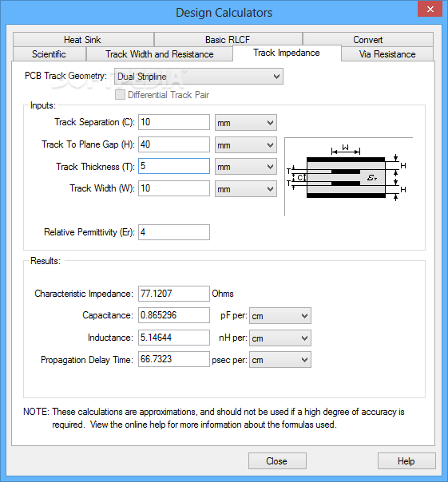The width and height of the screenshot is (448, 482).
Task: Click the 'Propagation Delay Time:' label
Action: click(x=87, y=360)
